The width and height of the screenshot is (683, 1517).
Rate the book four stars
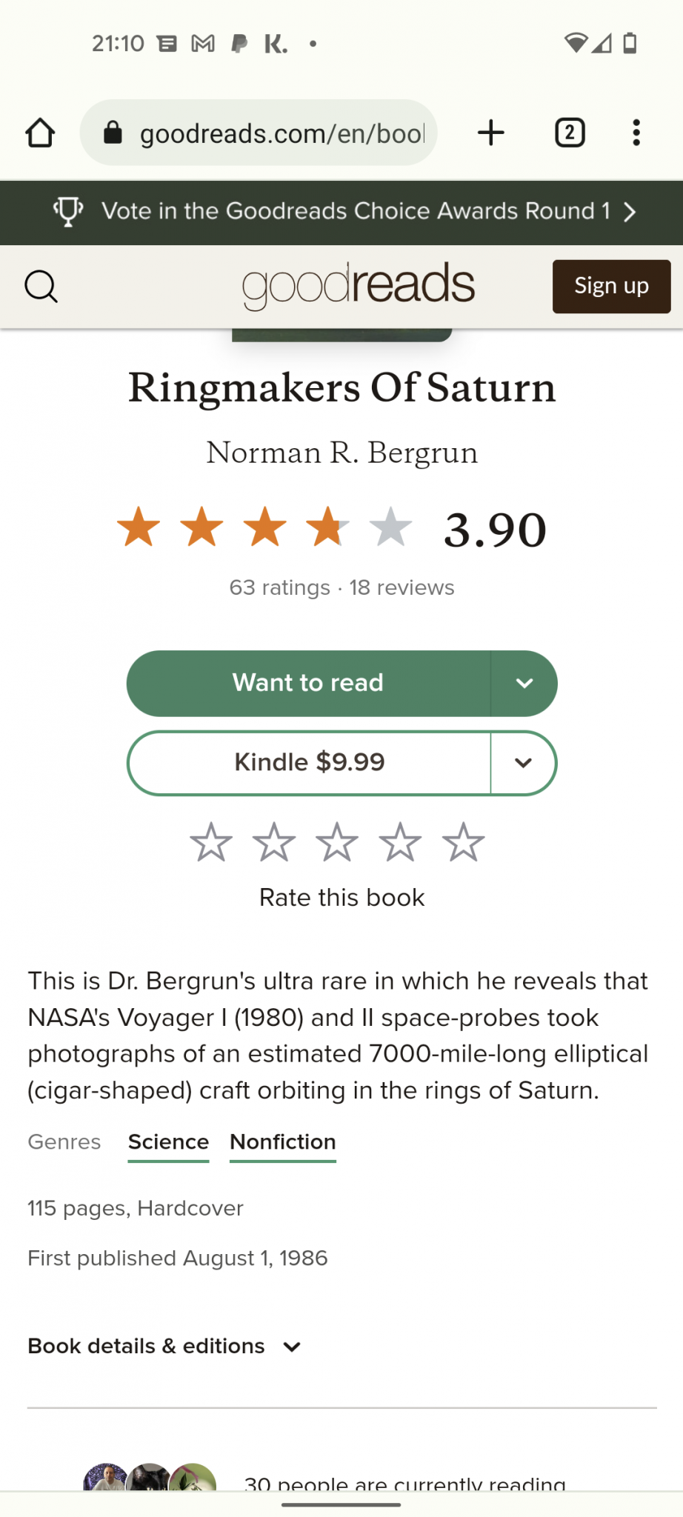[400, 843]
